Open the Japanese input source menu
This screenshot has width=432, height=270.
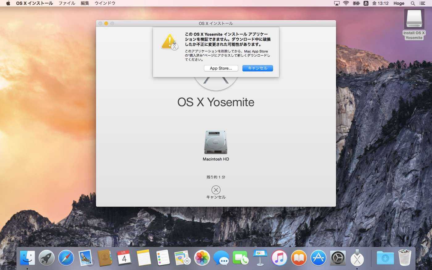pos(366,3)
